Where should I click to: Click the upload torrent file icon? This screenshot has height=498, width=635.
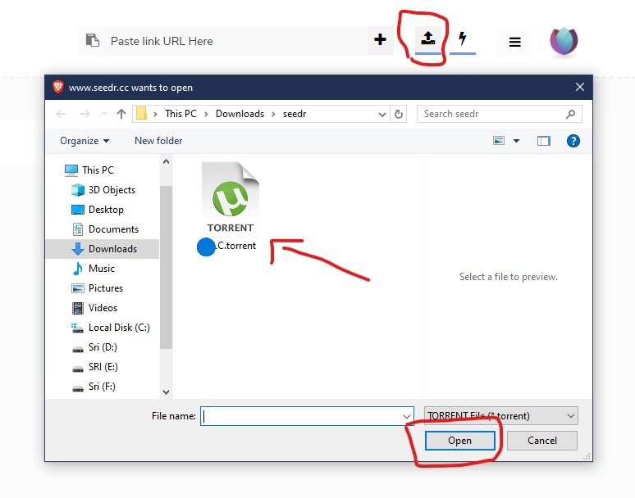coord(428,38)
